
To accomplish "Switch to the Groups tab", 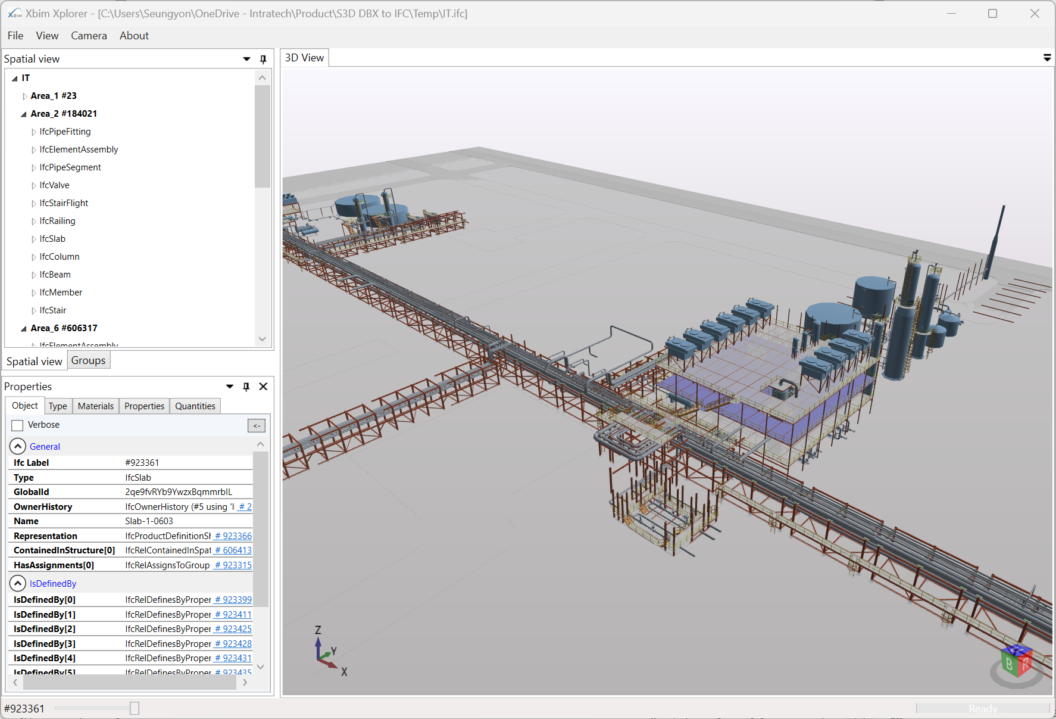I will [x=88, y=360].
